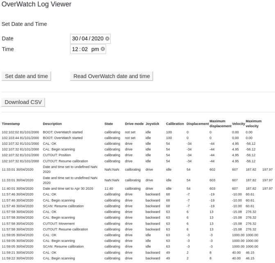Image resolution: width=275 pixels, height=263 pixels.
Task: Select CAL: Begin scanning entry at 11:57:46
Action: click(x=59, y=200)
